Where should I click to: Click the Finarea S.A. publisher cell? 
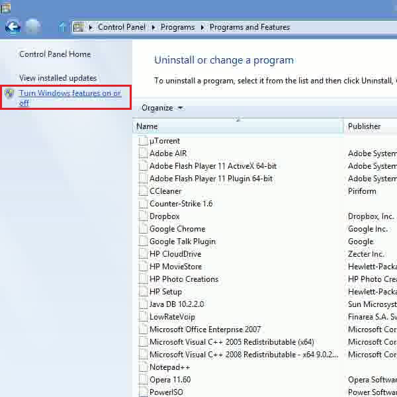pyautogui.click(x=373, y=317)
